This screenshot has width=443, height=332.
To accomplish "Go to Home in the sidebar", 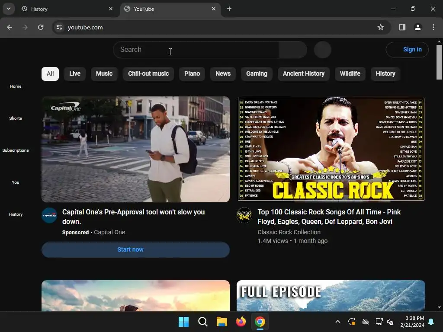I will point(16,86).
